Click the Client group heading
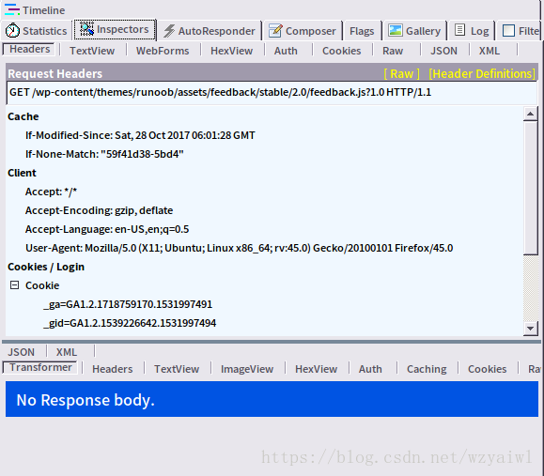The image size is (544, 476). pos(22,173)
